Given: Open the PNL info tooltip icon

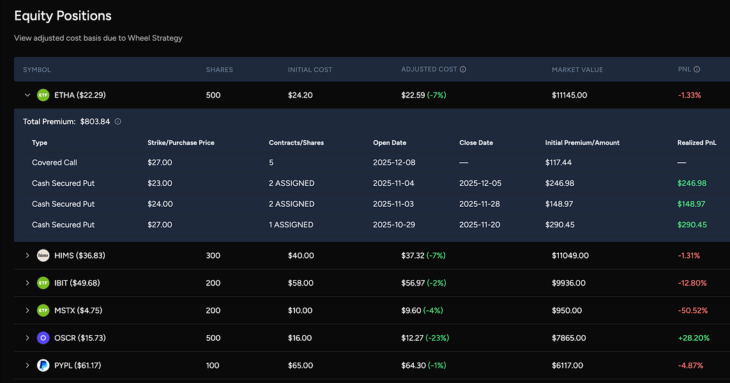Looking at the screenshot, I should 697,69.
